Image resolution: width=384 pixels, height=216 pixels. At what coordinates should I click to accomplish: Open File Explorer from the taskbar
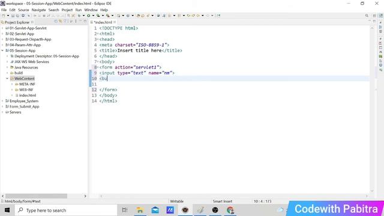point(140,210)
